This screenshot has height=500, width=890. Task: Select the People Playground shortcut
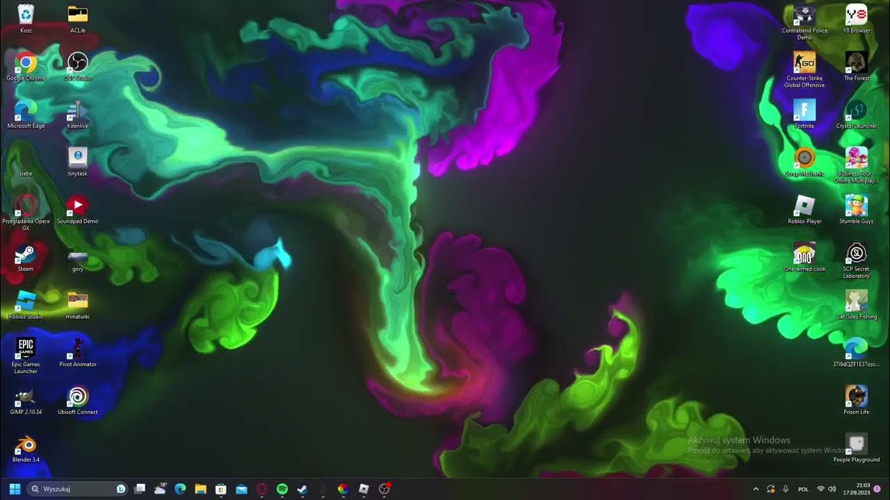857,448
